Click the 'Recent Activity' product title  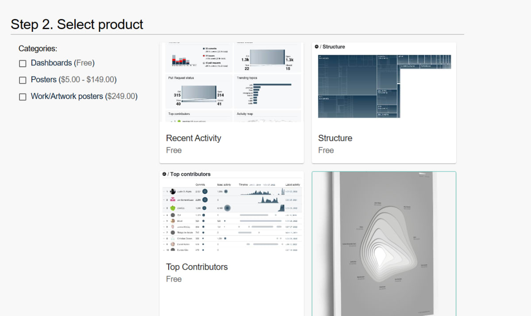pyautogui.click(x=193, y=138)
